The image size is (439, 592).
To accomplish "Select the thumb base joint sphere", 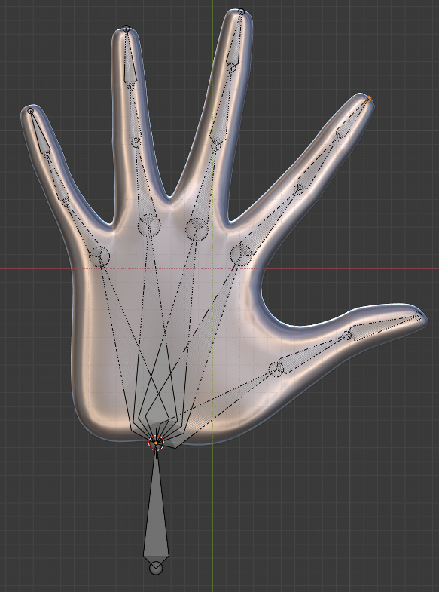I will pyautogui.click(x=276, y=369).
